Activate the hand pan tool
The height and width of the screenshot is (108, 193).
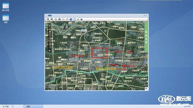pyautogui.click(x=67, y=19)
